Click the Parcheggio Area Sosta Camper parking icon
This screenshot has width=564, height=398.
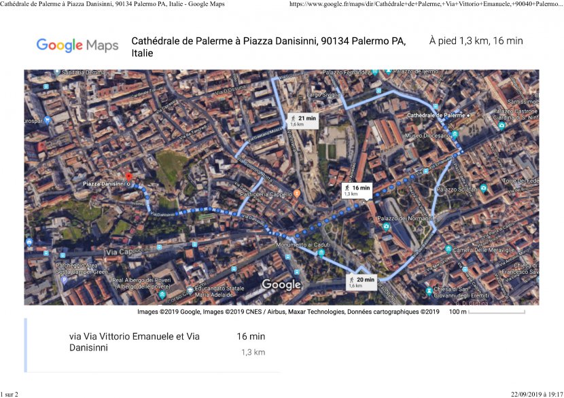64,279
